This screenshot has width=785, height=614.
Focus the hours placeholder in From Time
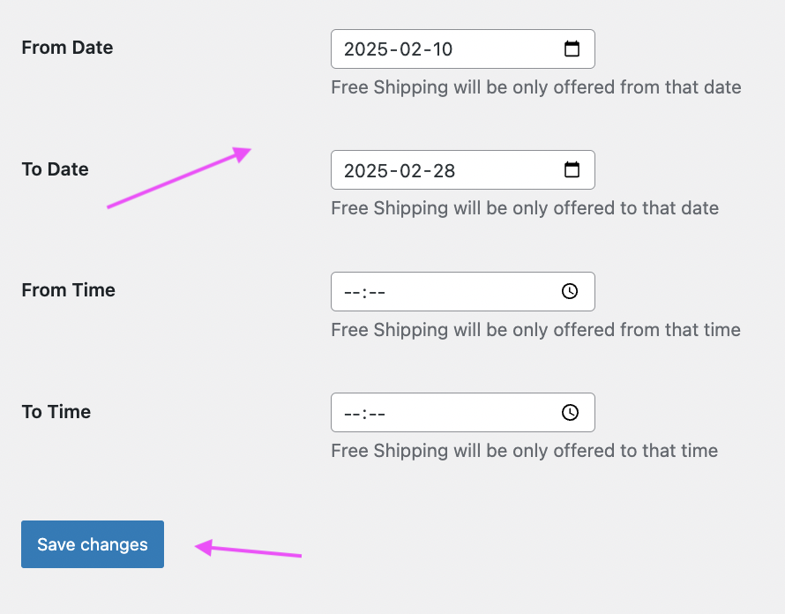coord(352,292)
